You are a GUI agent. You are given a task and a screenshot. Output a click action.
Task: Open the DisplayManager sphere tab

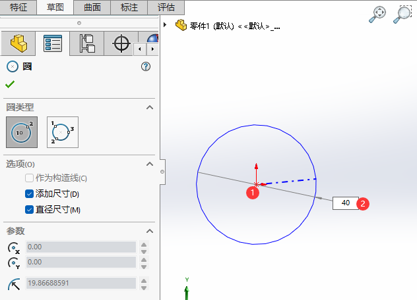tap(152, 38)
